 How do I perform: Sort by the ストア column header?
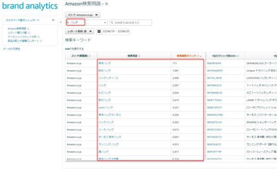(x=79, y=56)
